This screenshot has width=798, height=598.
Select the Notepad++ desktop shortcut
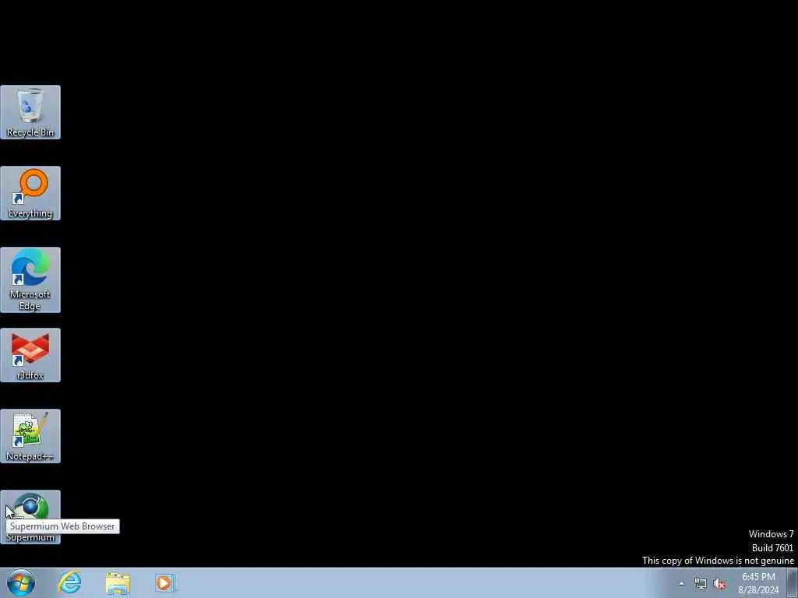[x=30, y=436]
